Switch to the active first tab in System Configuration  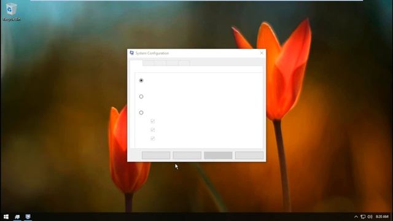tap(136, 63)
